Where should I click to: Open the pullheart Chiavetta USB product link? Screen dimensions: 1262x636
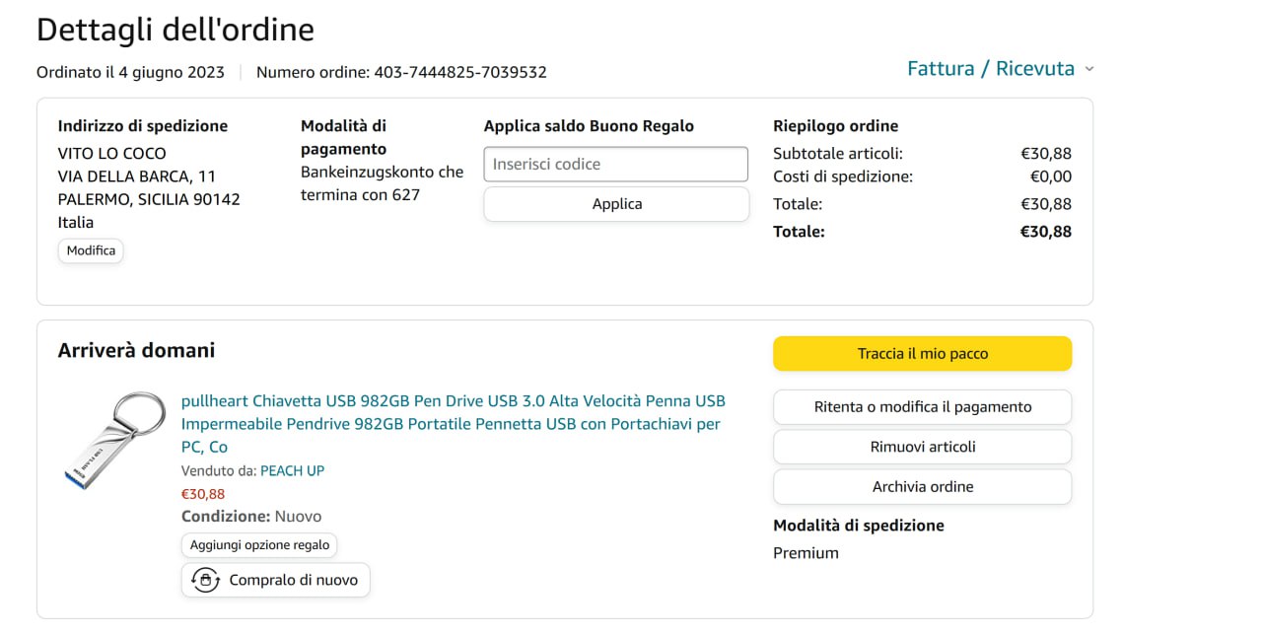point(453,424)
